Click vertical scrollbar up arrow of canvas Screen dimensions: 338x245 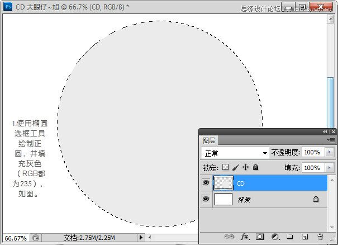[x=330, y=19]
